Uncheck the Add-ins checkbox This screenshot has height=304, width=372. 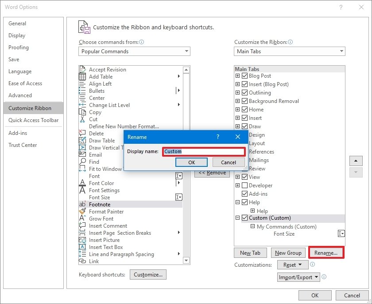pos(244,193)
